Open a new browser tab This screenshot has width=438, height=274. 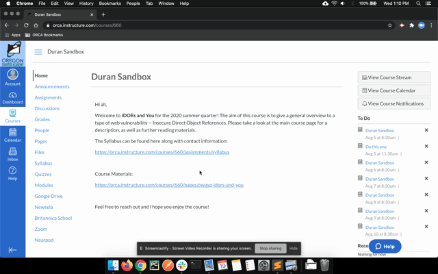pos(103,14)
